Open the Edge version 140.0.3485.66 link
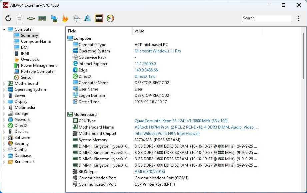This screenshot has width=307, height=193. coord(146,70)
